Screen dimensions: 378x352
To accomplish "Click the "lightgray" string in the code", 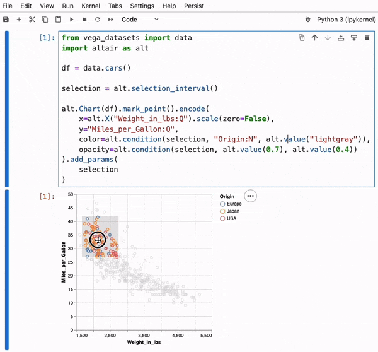I will 333,139.
